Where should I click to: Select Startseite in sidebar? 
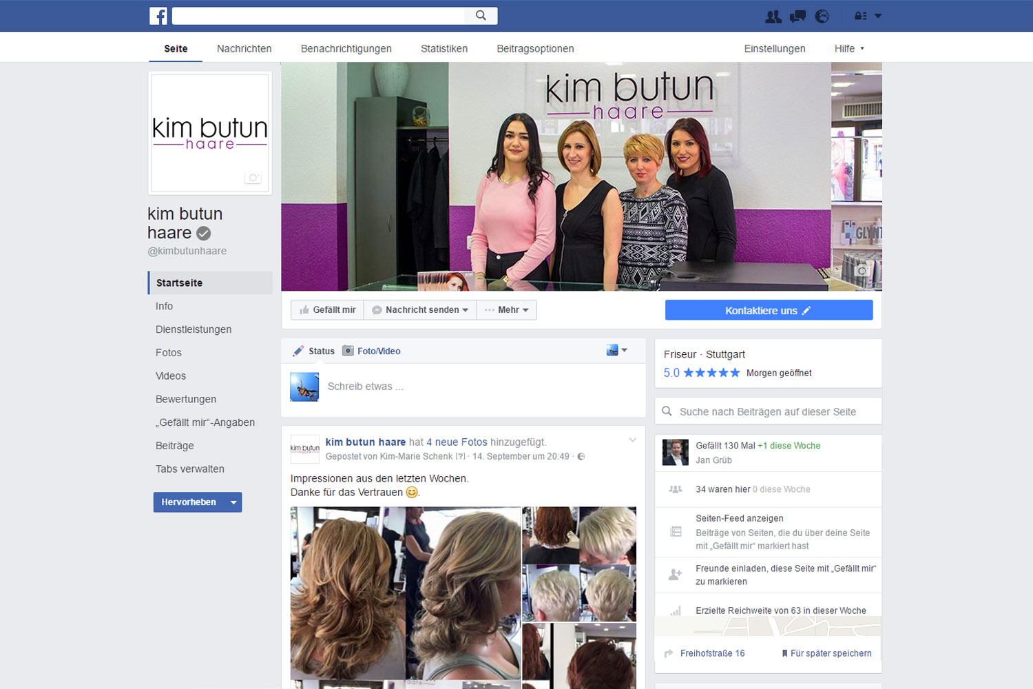(210, 282)
